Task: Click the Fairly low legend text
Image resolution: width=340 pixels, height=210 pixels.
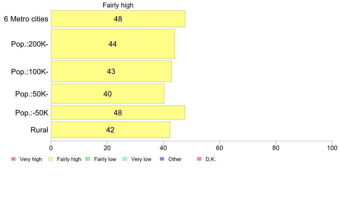Action: coord(105,159)
